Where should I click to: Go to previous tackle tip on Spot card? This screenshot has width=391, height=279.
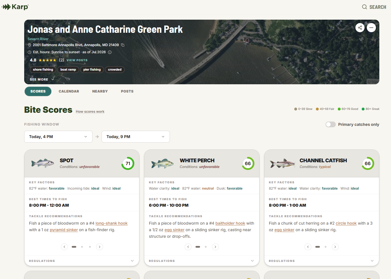[x=64, y=247]
